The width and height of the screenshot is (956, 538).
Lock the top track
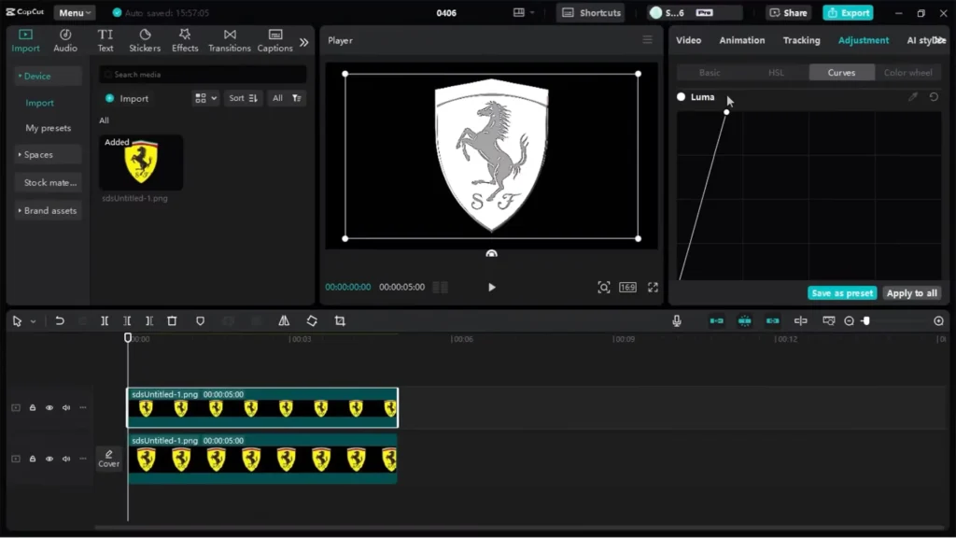[33, 407]
